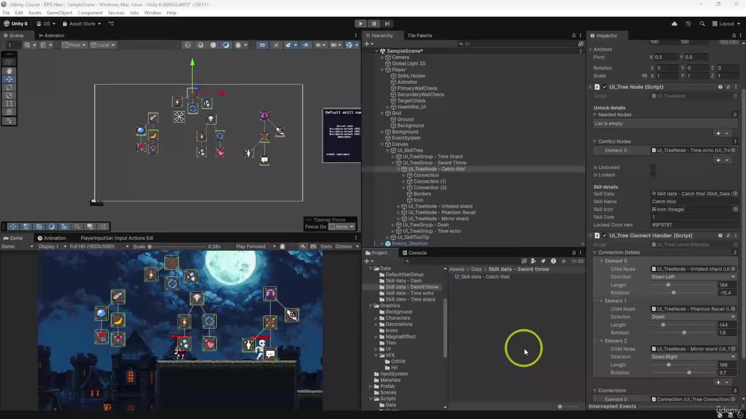Image resolution: width=746 pixels, height=419 pixels.
Task: Select the Move tool in Scene toolbar
Action: (9, 79)
